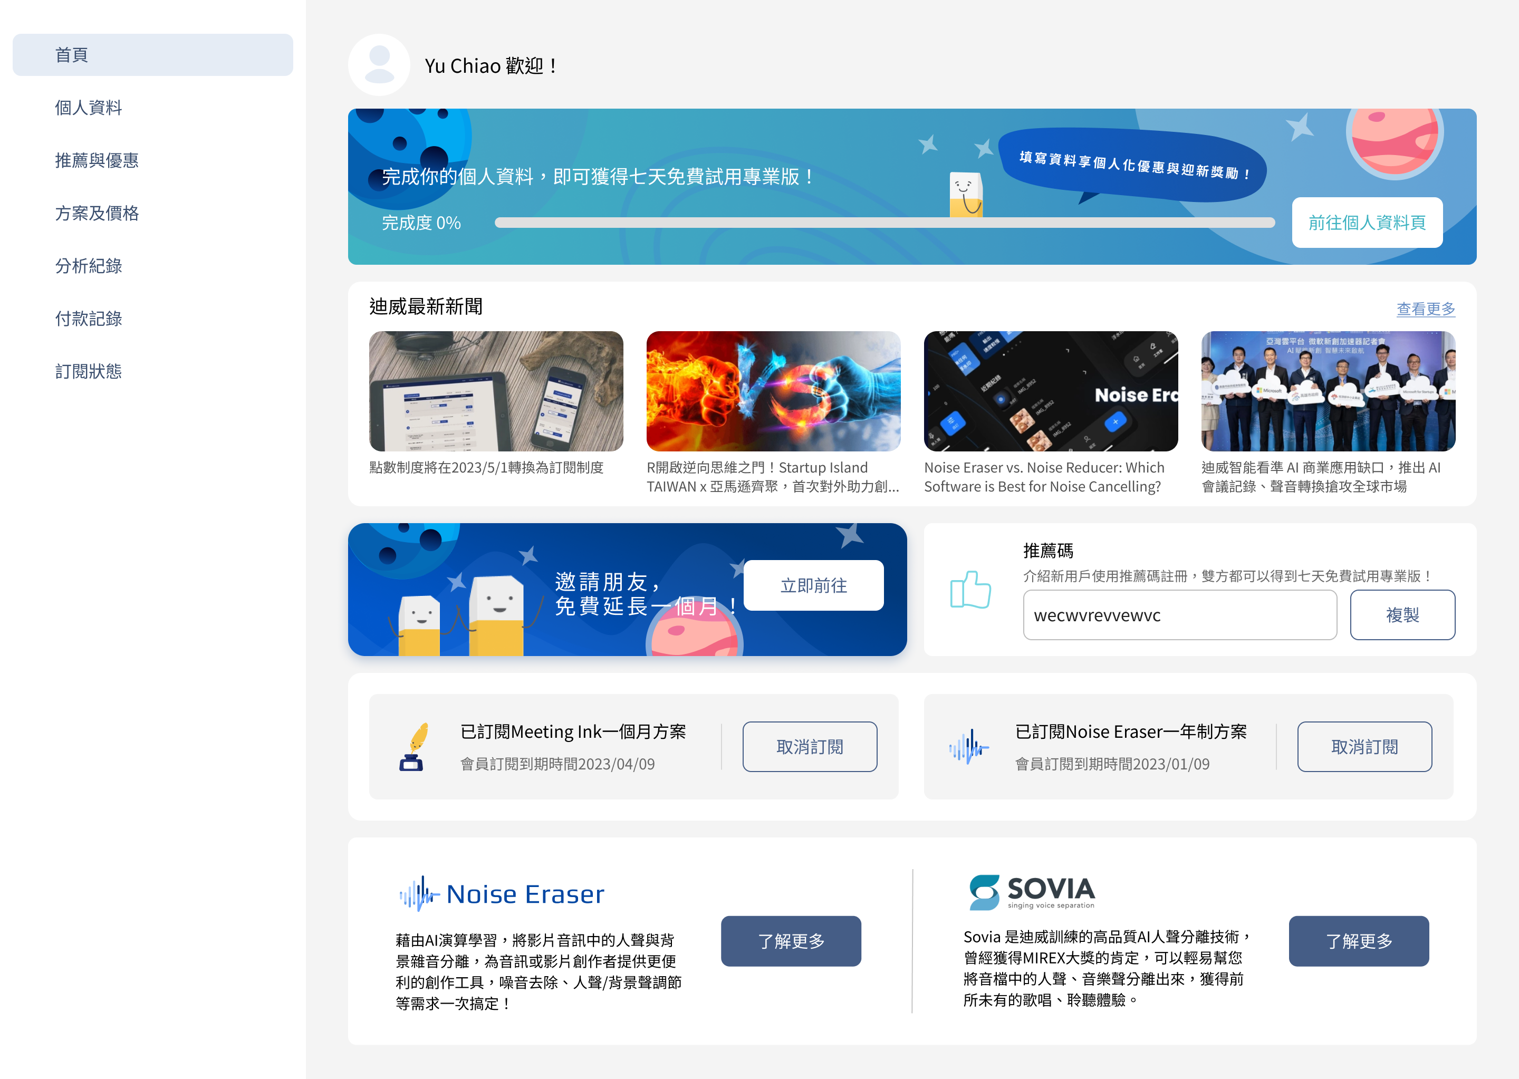
Task: Click the SOVIA logo
Action: tap(1032, 892)
